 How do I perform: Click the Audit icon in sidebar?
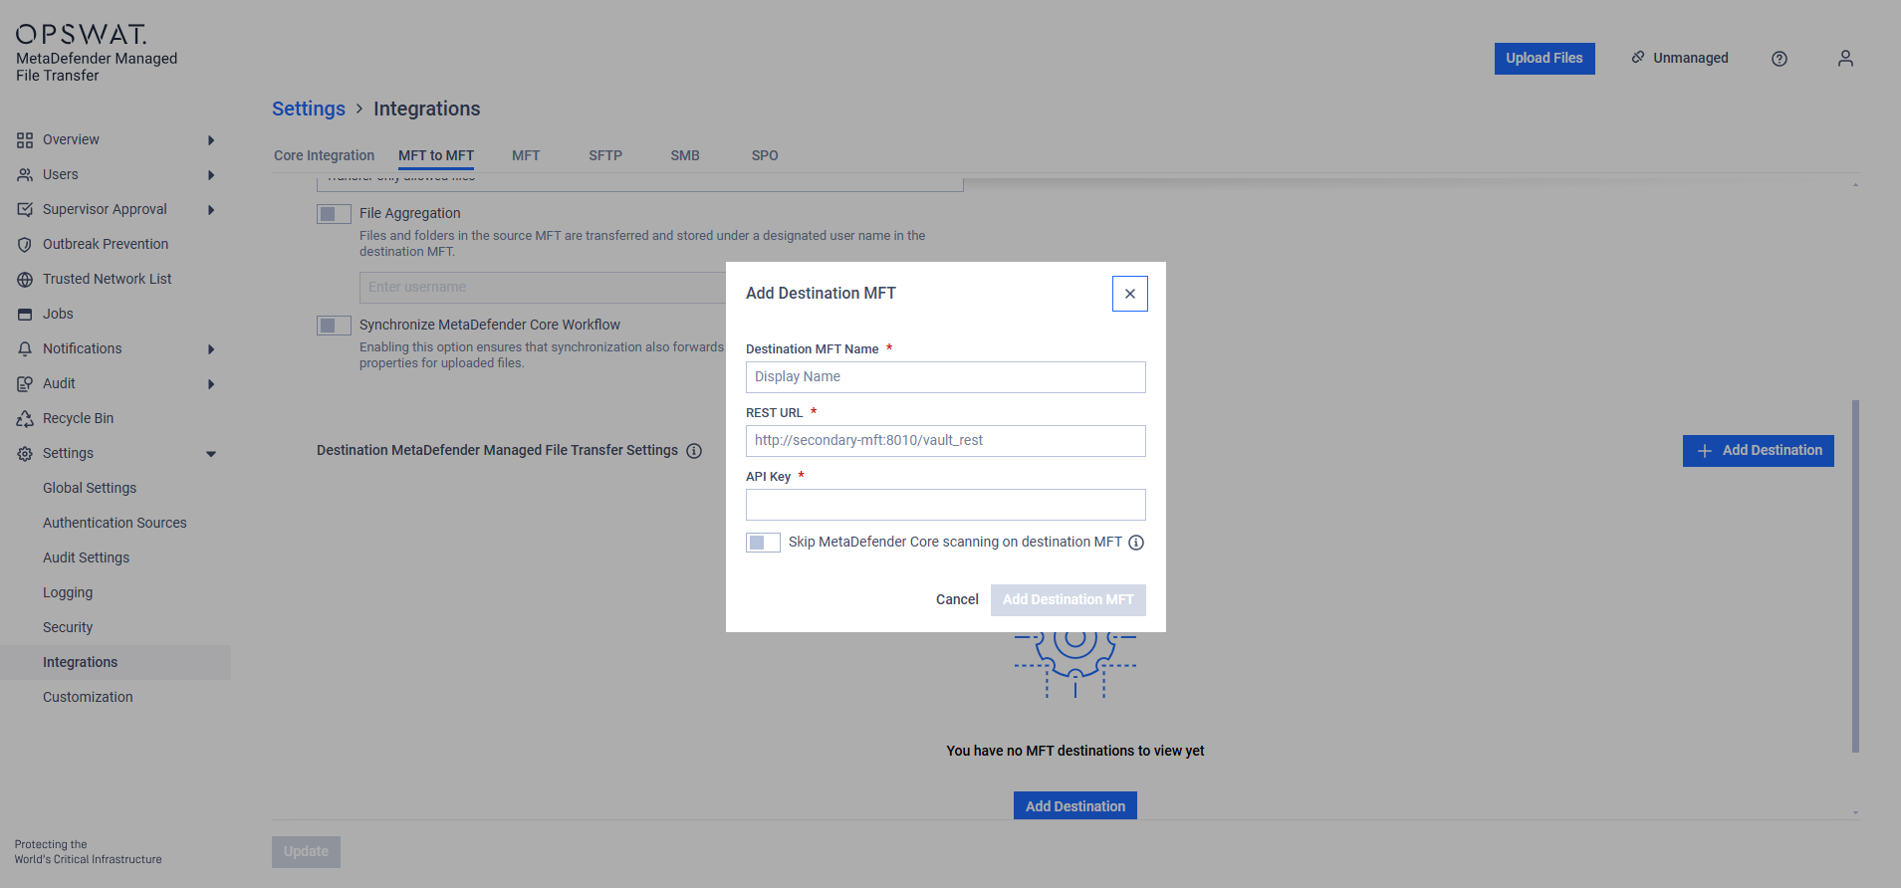click(25, 384)
